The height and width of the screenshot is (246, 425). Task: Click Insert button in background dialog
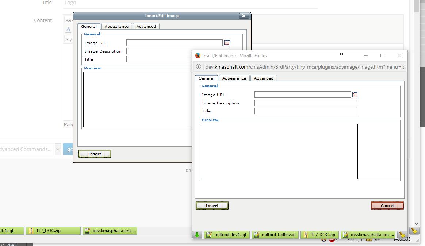click(95, 154)
